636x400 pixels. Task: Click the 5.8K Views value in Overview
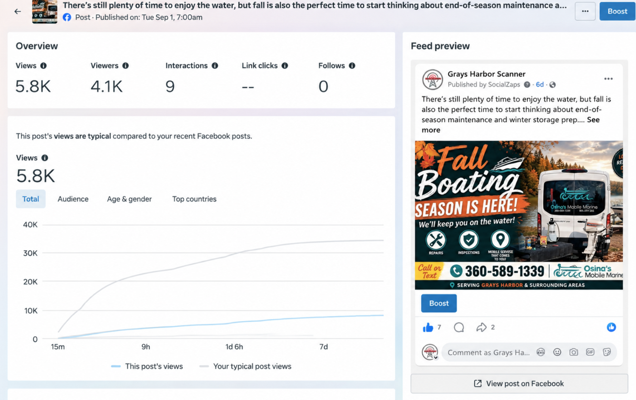tap(33, 86)
